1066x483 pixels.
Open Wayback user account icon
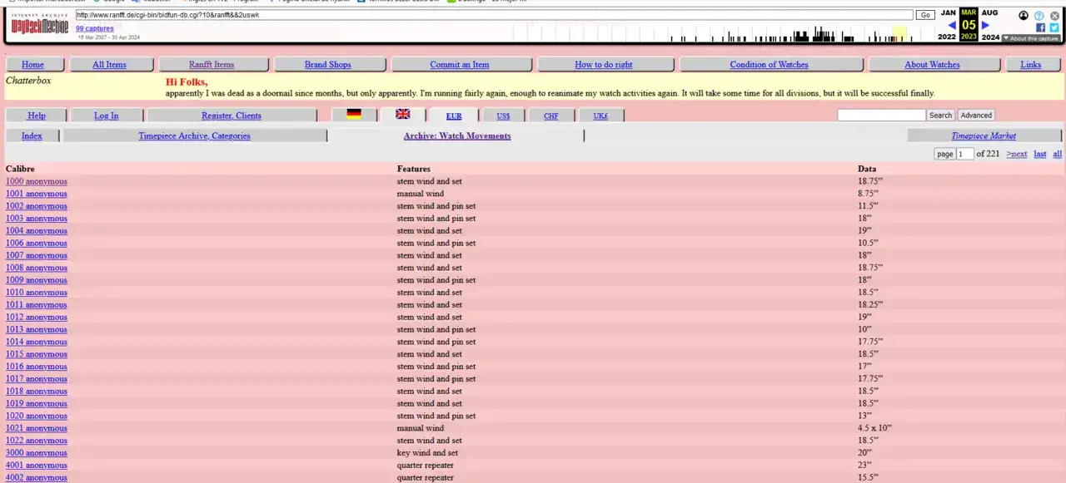click(x=1024, y=15)
